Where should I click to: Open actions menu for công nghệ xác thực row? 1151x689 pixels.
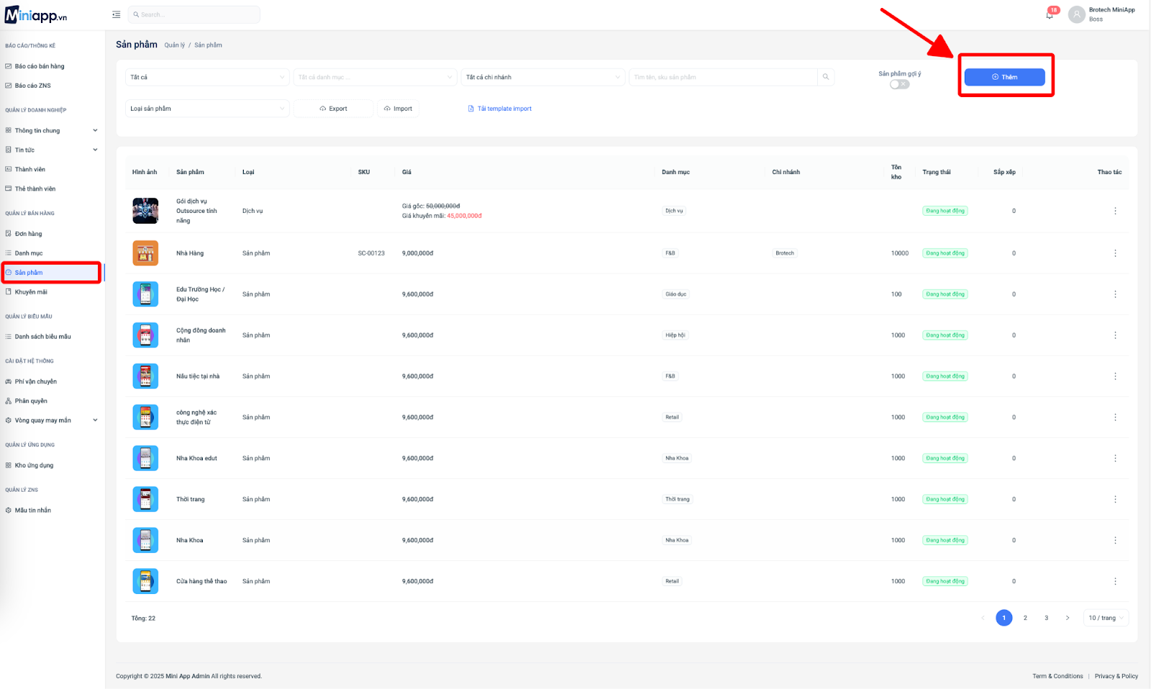point(1115,417)
